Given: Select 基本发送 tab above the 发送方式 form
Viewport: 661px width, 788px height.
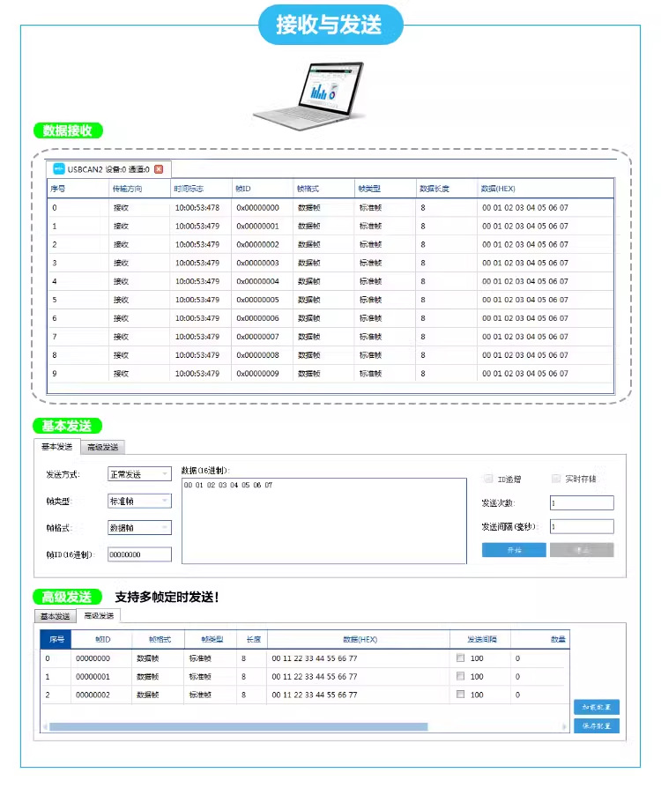Looking at the screenshot, I should 56,447.
